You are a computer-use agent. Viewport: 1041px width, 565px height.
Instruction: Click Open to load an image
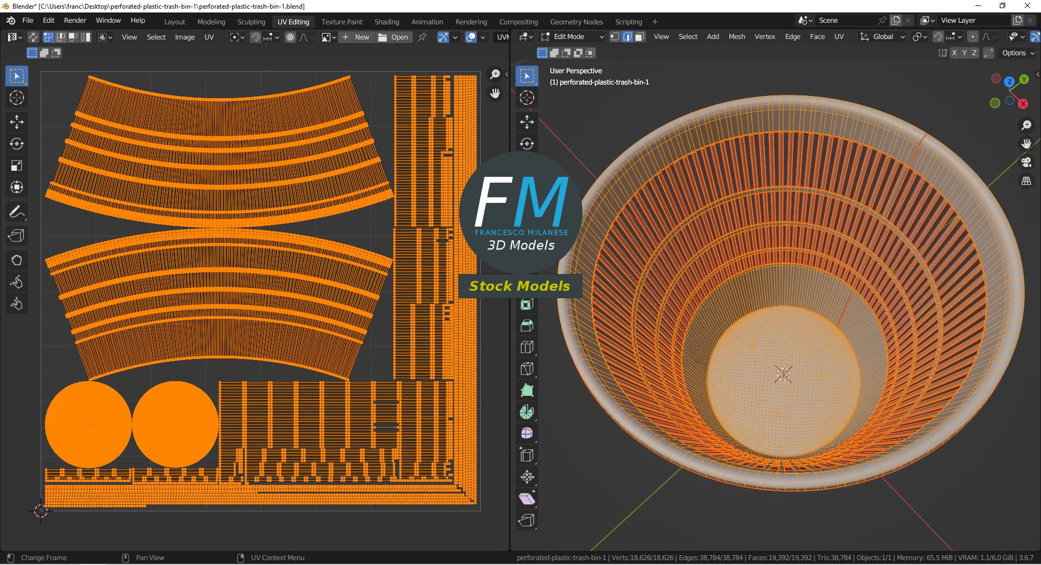[x=394, y=37]
